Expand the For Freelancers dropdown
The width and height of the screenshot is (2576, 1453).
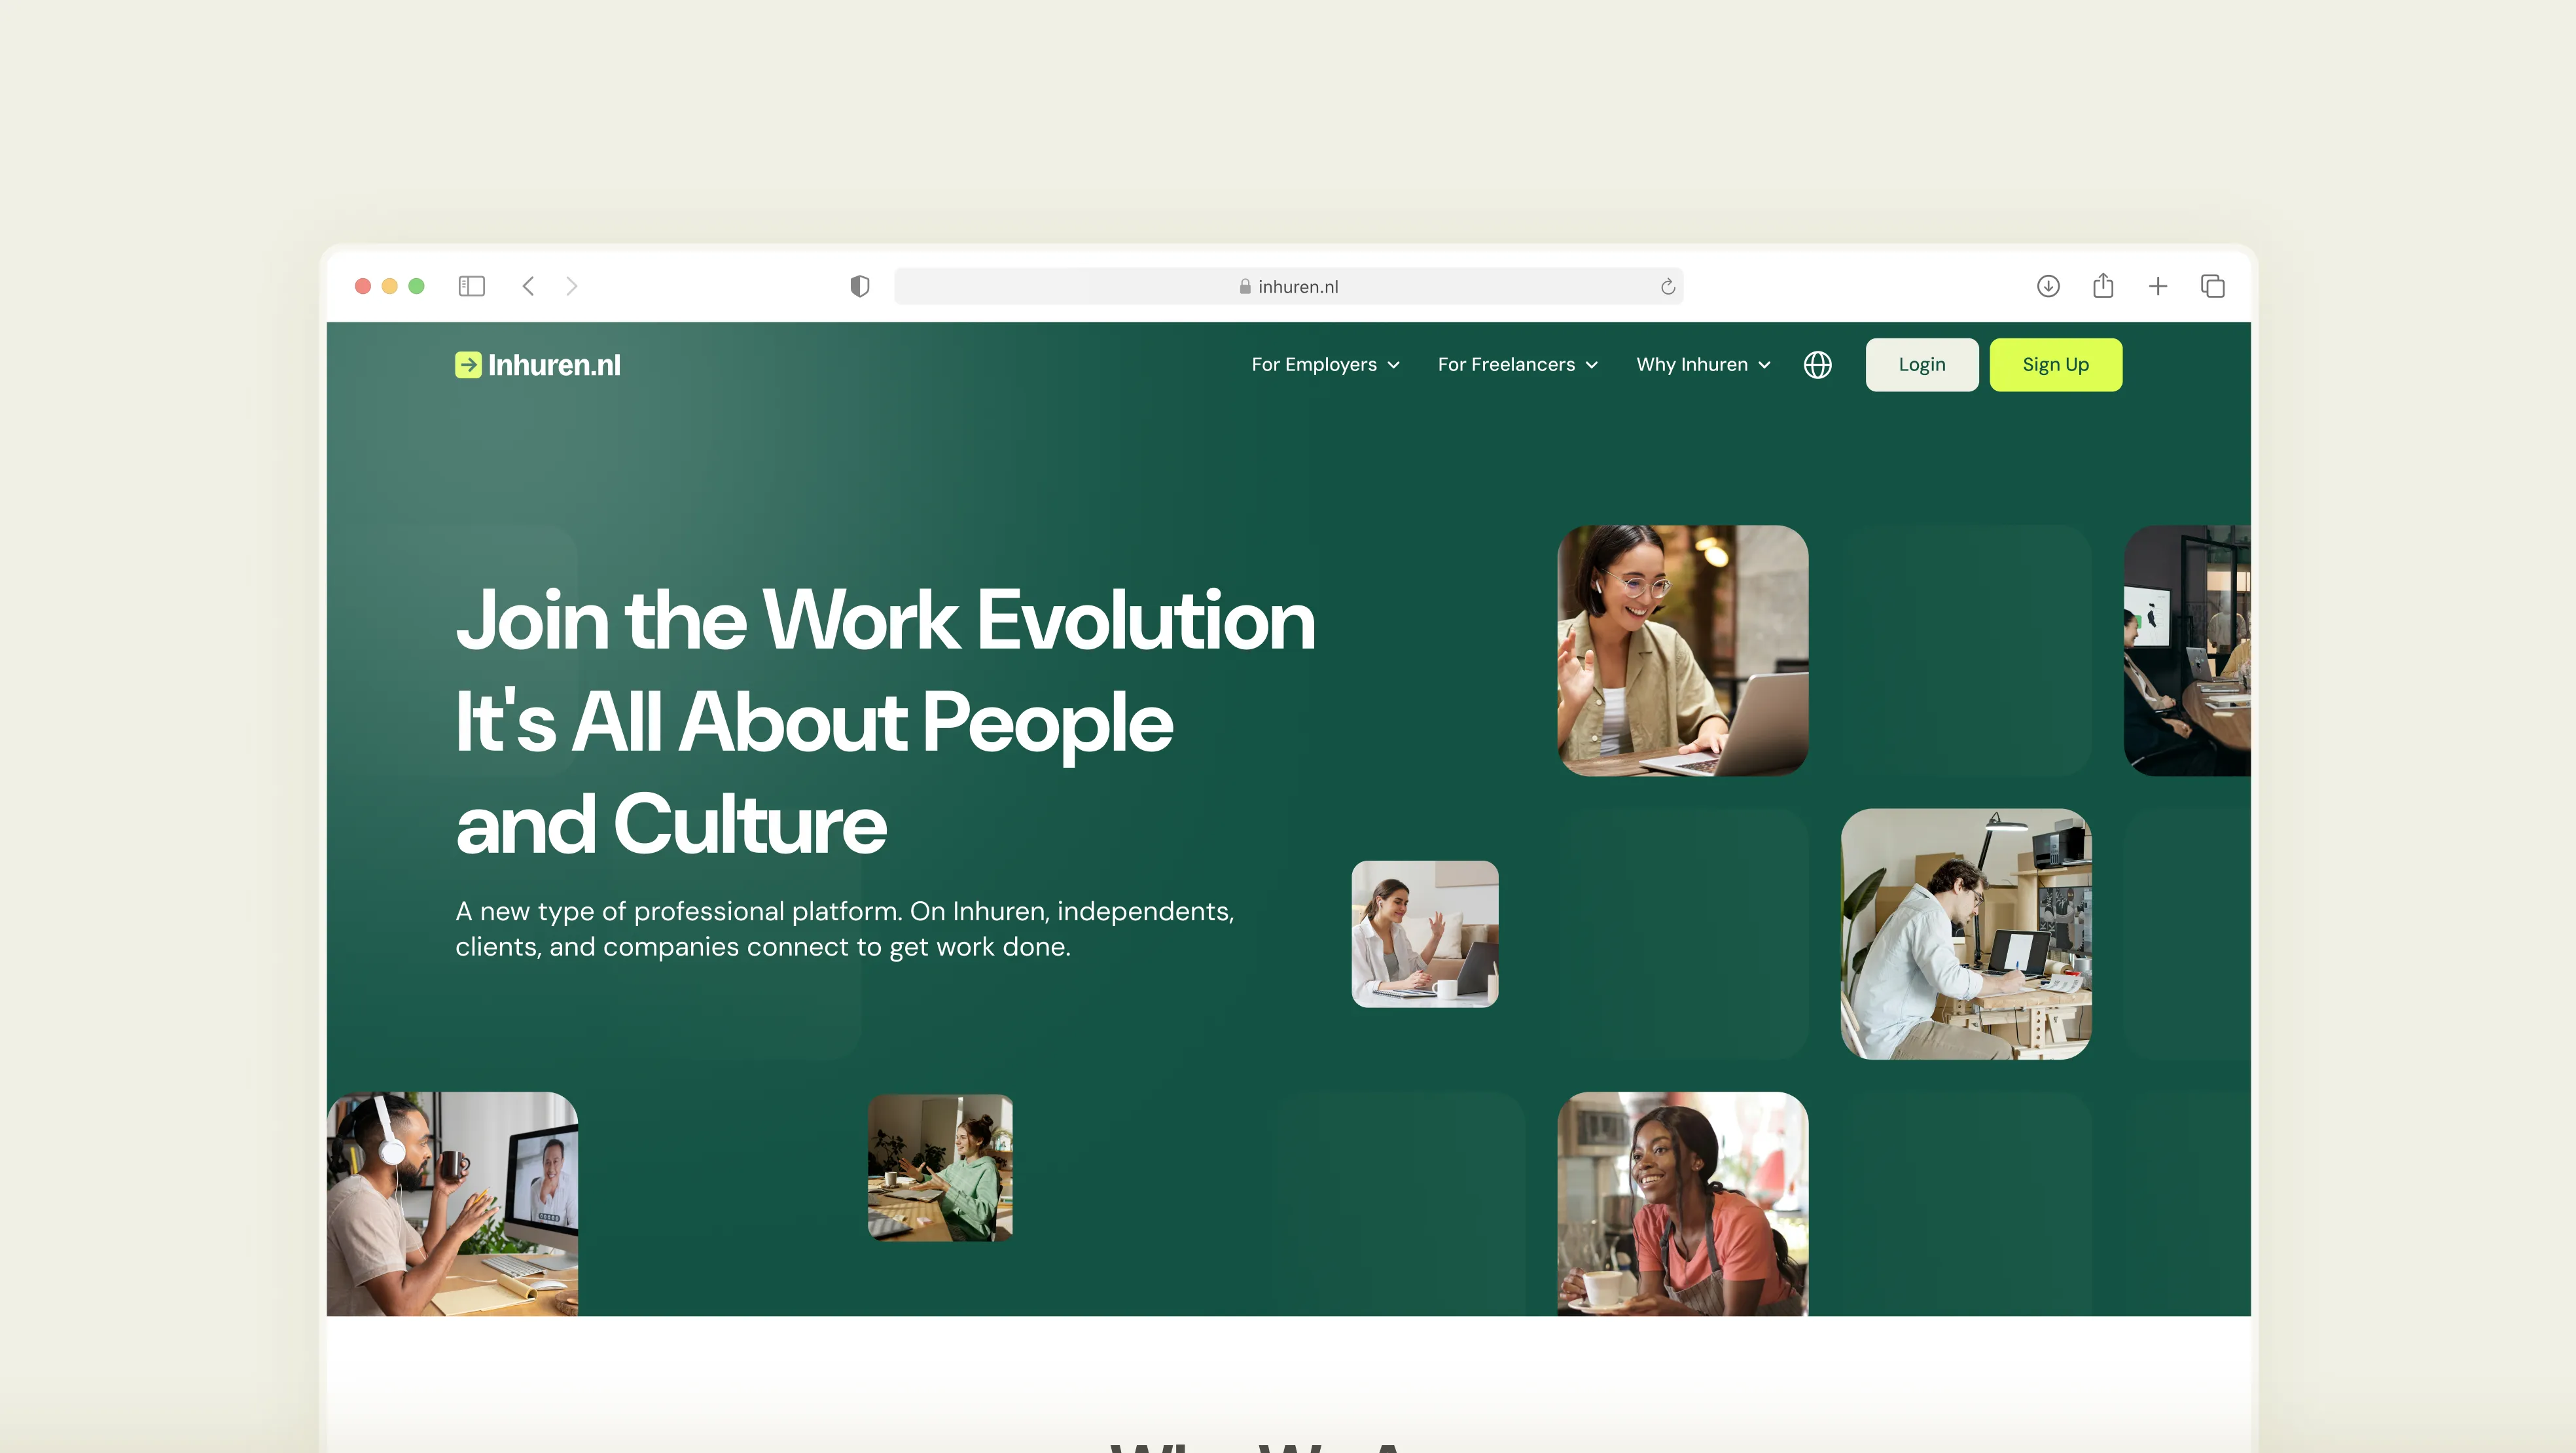1517,365
